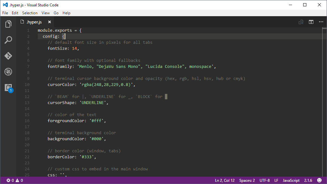This screenshot has width=327, height=184.
Task: Open the Source Control panel
Action: pyautogui.click(x=8, y=56)
